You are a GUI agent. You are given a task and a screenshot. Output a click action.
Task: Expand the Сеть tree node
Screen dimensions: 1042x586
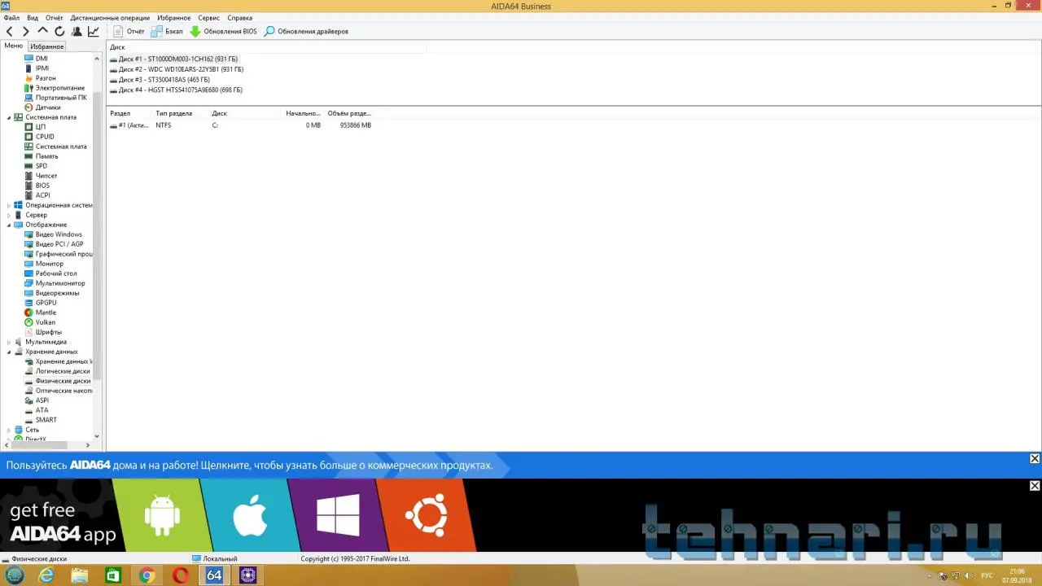9,430
